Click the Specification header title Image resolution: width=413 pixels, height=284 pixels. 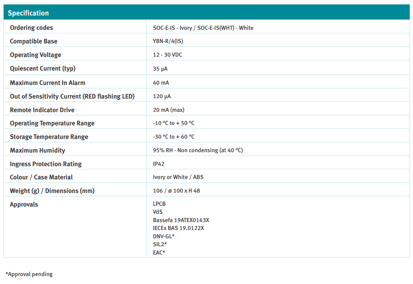[x=28, y=13]
